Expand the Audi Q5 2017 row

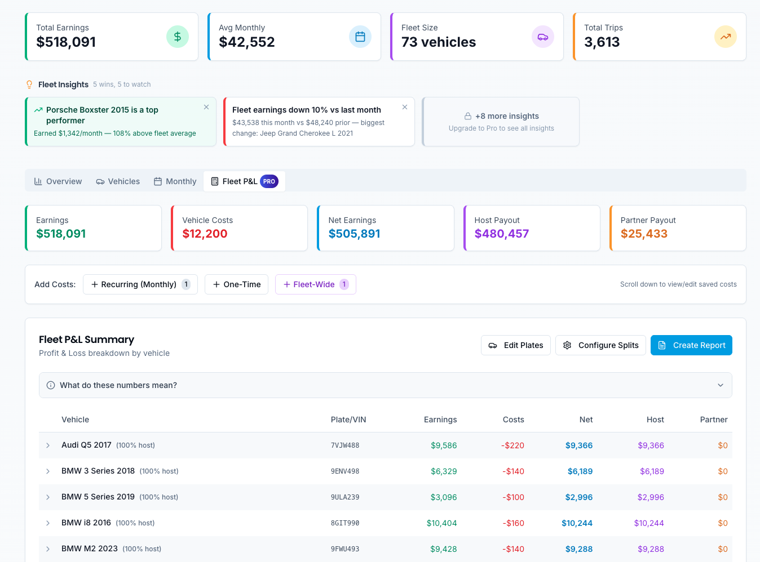click(x=48, y=445)
